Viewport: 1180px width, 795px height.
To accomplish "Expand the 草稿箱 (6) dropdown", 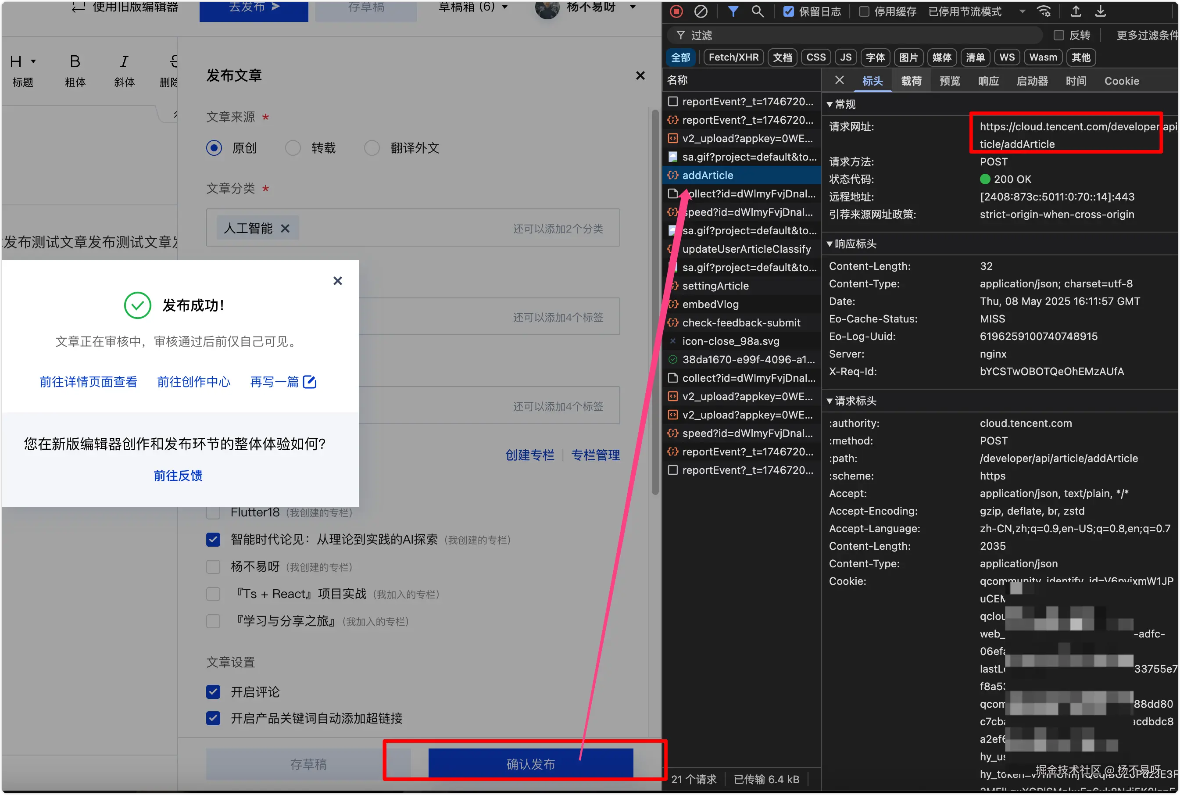I will [x=472, y=7].
